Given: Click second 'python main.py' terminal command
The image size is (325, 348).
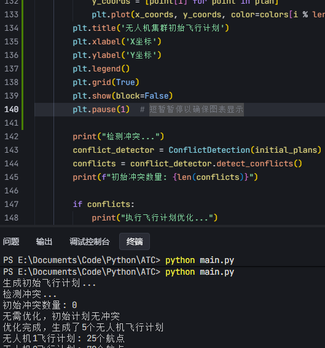Looking at the screenshot, I should coord(200,272).
